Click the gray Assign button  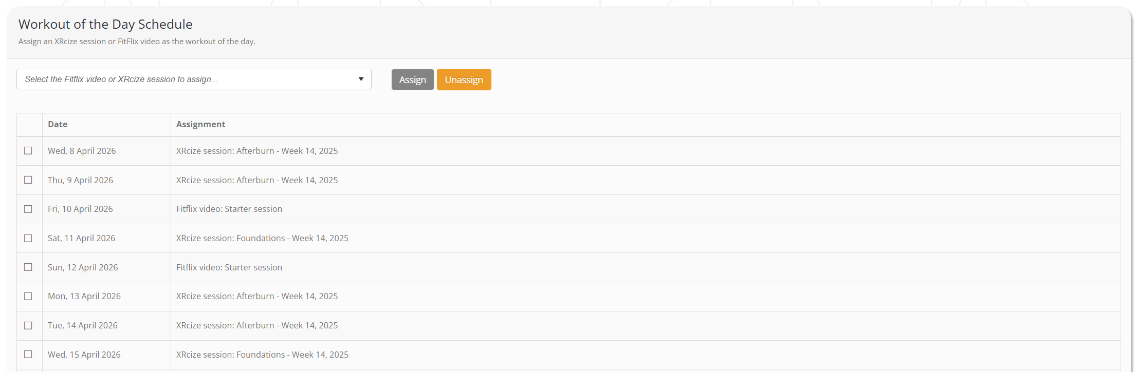click(x=412, y=80)
